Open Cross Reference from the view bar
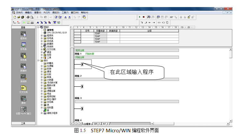247x139 pixels. point(23,89)
